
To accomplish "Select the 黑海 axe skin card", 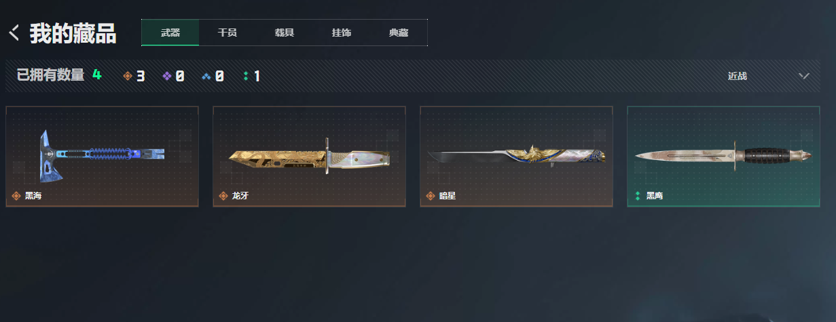I will [x=102, y=157].
